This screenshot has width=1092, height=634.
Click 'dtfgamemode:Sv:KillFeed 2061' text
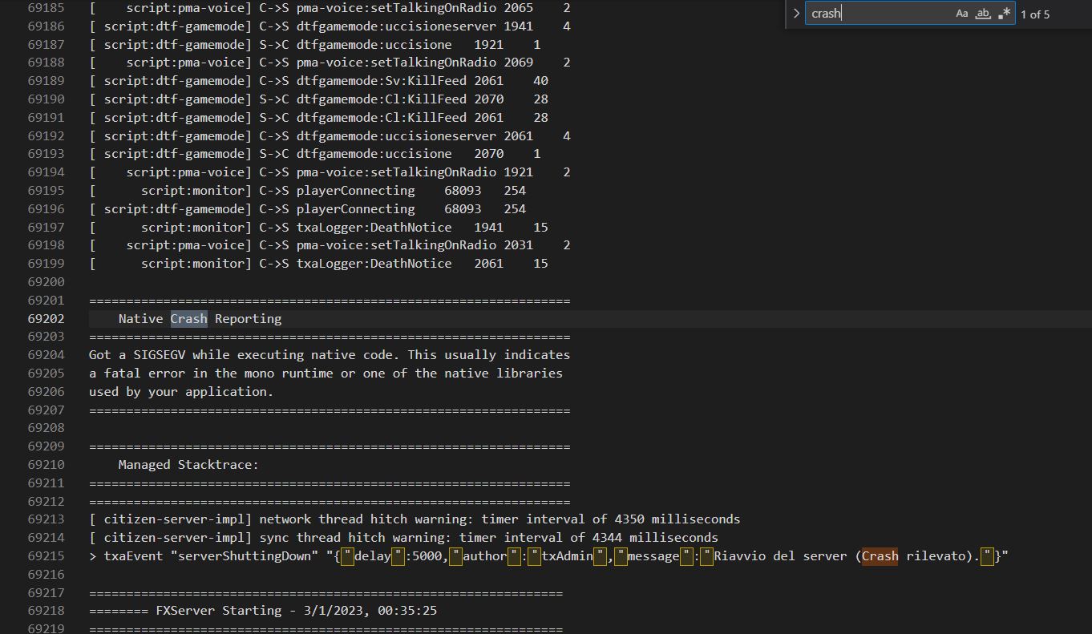tap(400, 80)
